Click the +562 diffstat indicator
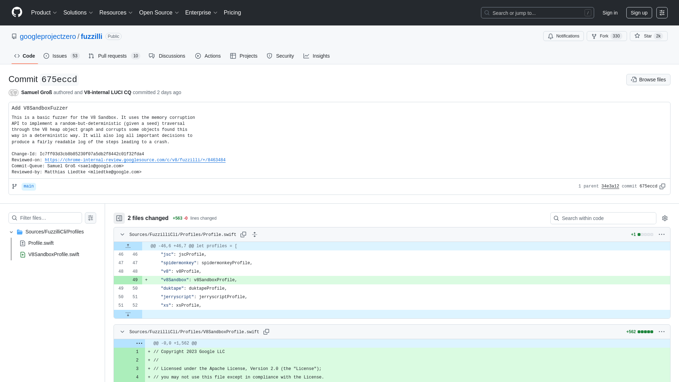 [x=639, y=332]
